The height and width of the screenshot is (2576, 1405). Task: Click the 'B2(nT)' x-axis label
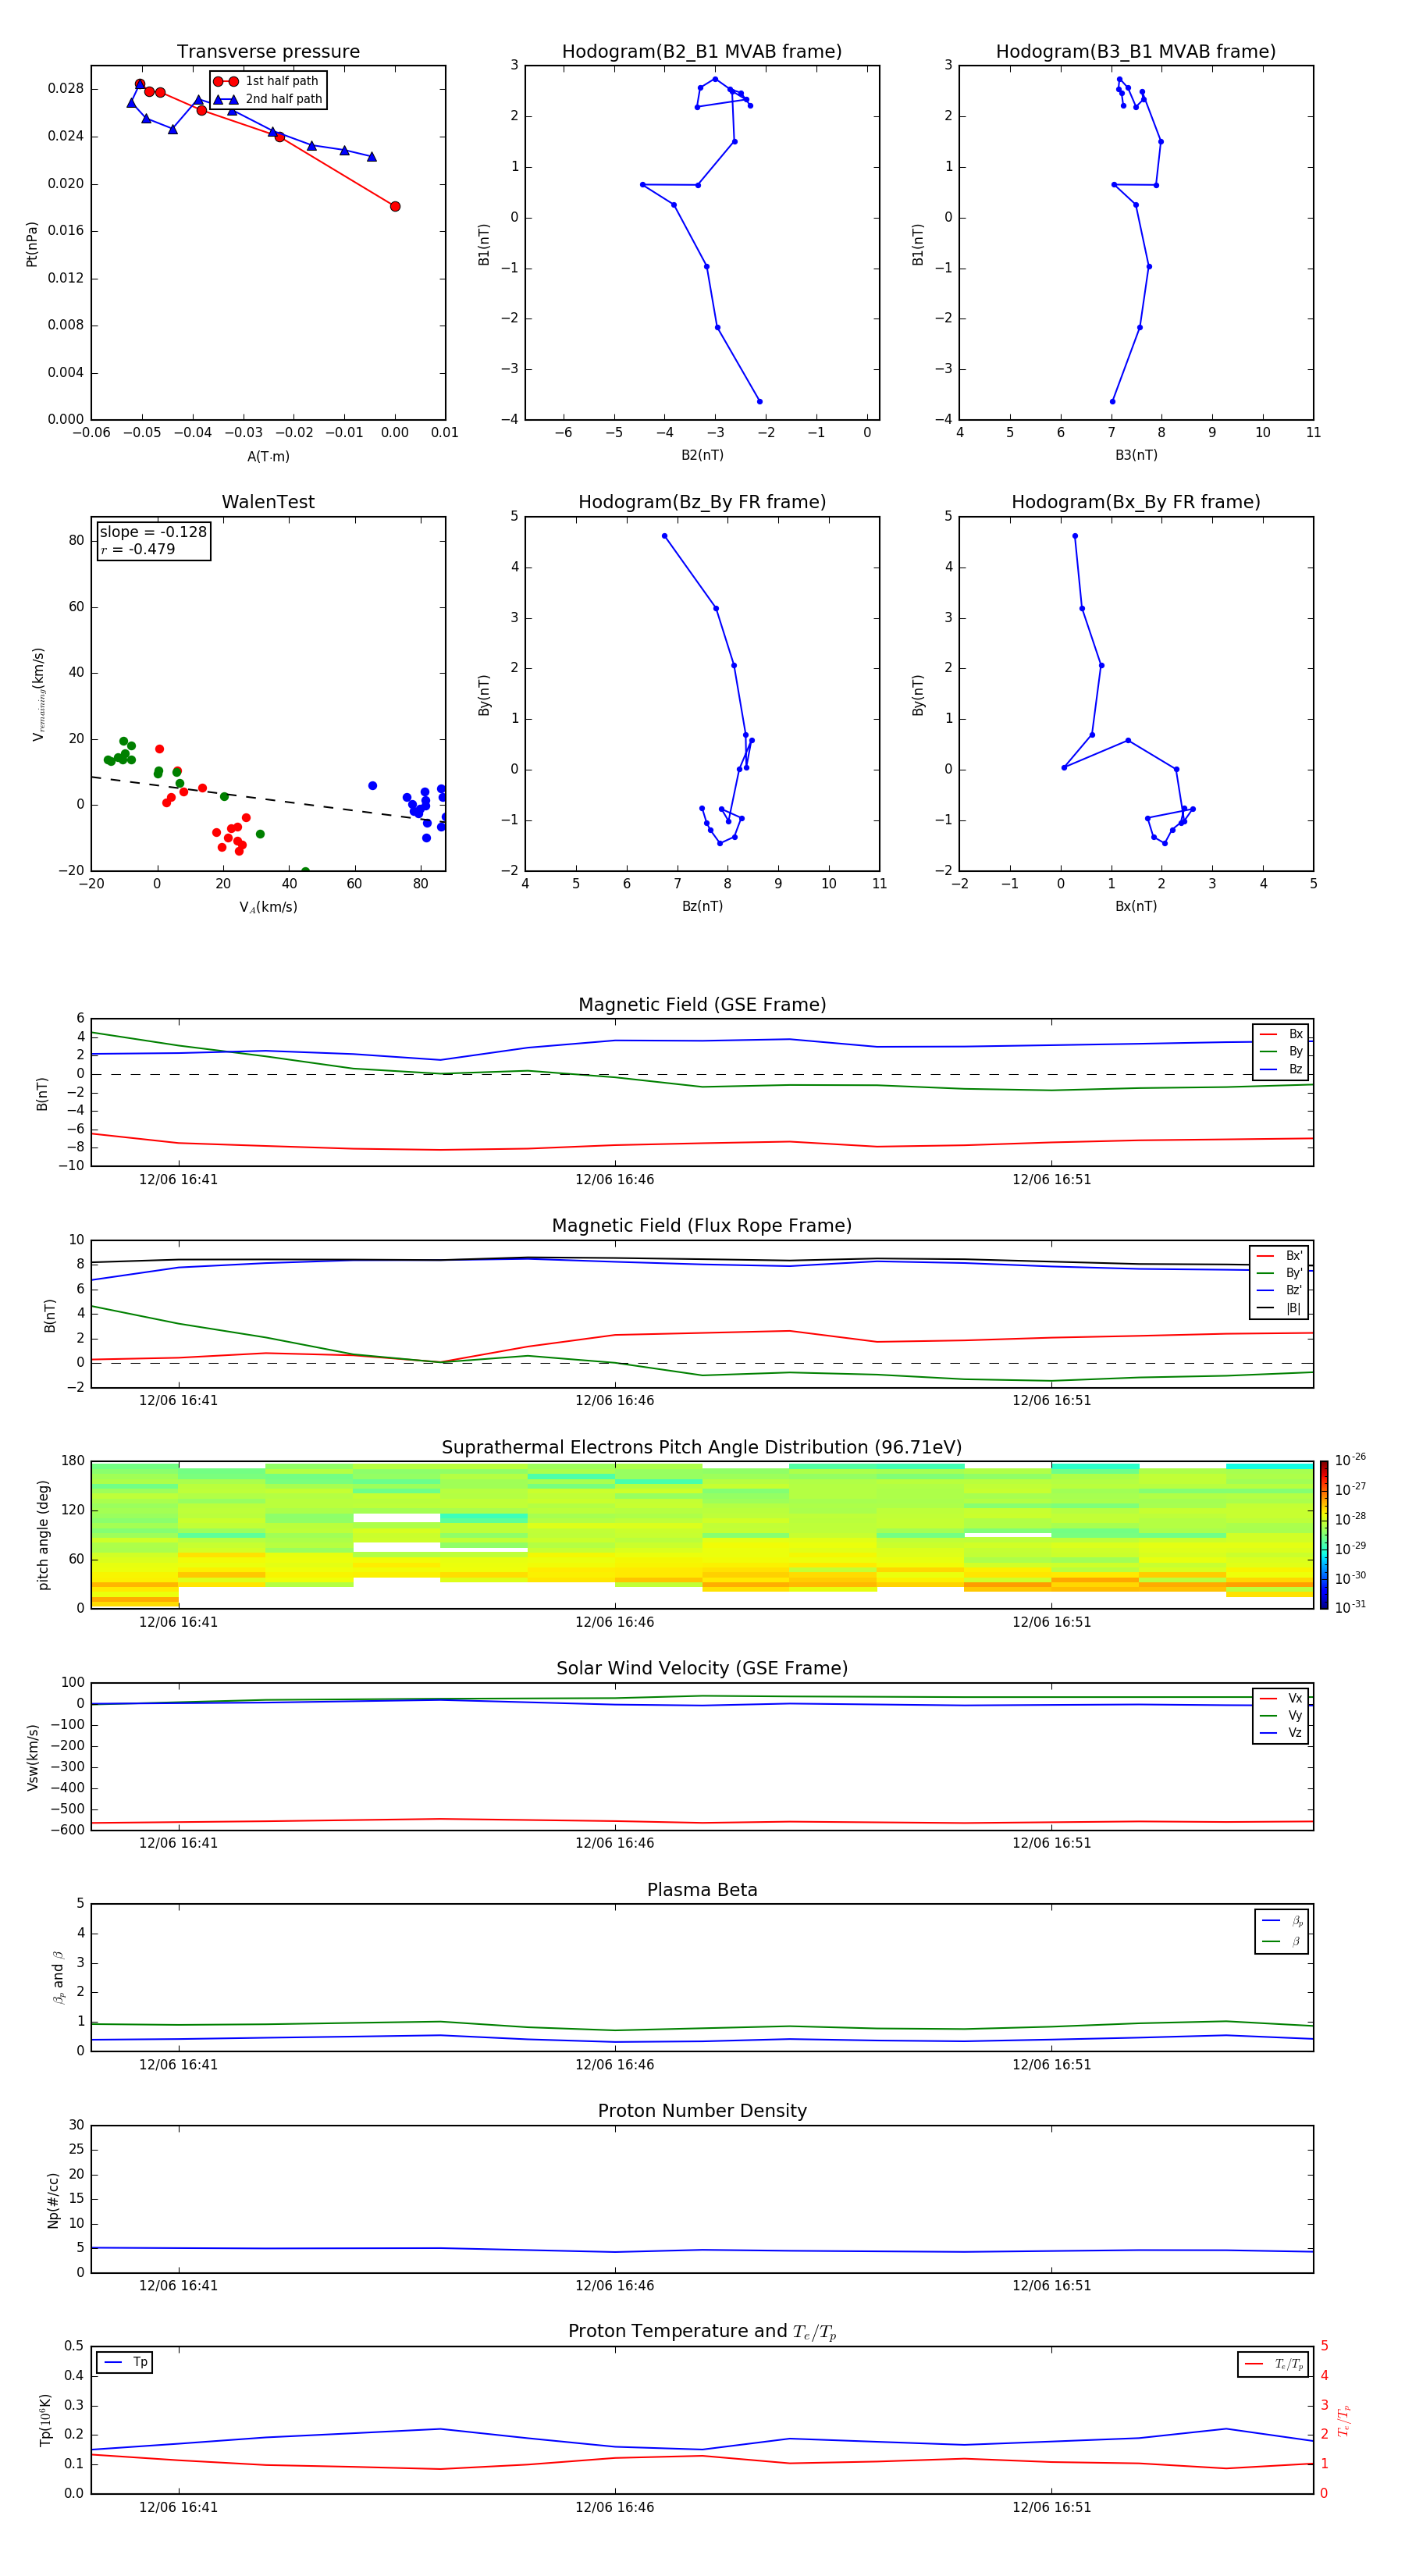pos(702,455)
